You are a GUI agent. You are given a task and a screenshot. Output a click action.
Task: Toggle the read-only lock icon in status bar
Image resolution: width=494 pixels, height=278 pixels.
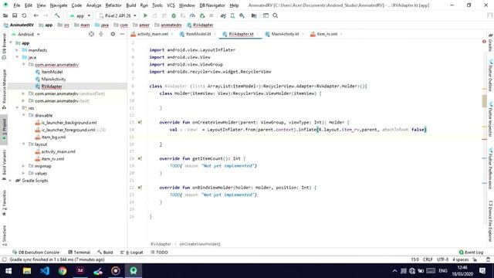click(475, 259)
